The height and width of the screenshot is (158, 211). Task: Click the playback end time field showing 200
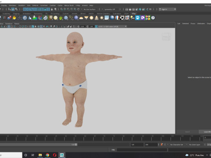coord(151,144)
